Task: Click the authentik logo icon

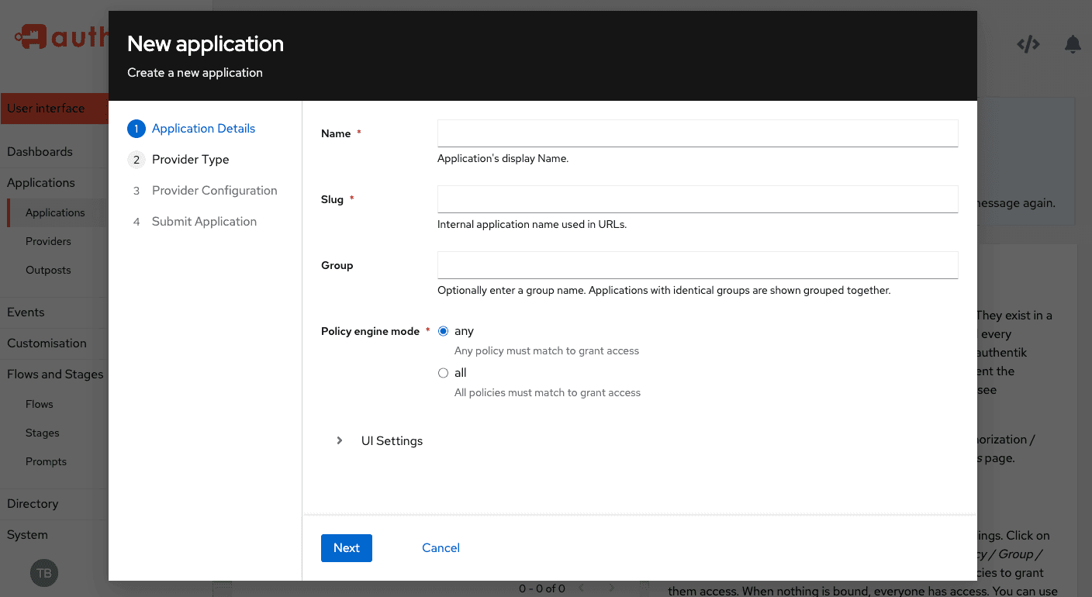Action: point(31,36)
